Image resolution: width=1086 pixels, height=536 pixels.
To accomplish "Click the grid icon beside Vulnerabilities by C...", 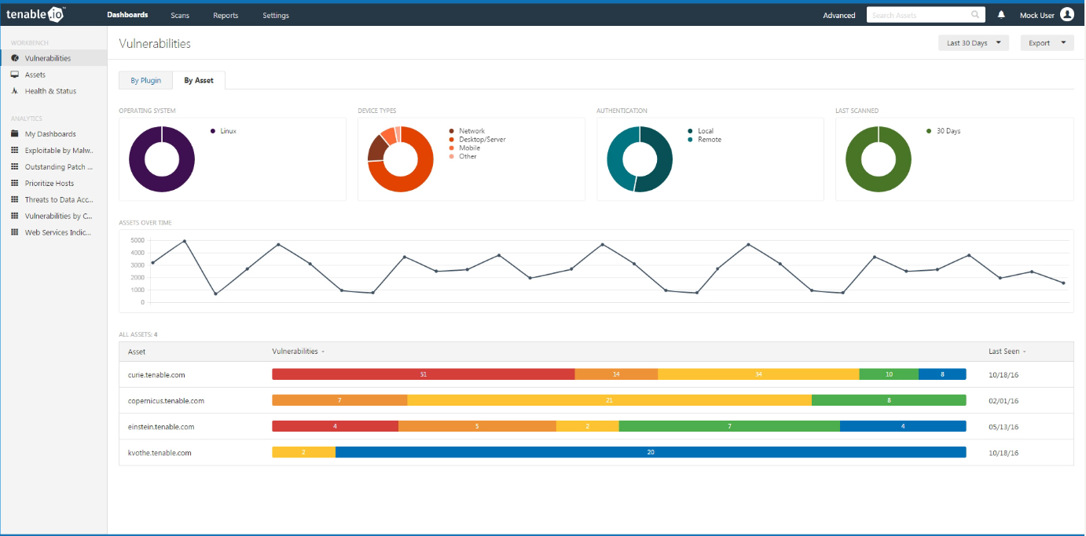I will 15,216.
